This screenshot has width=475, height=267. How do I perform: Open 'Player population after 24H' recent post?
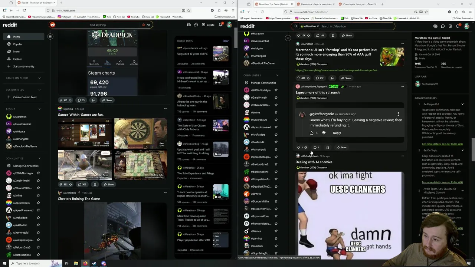click(194, 240)
